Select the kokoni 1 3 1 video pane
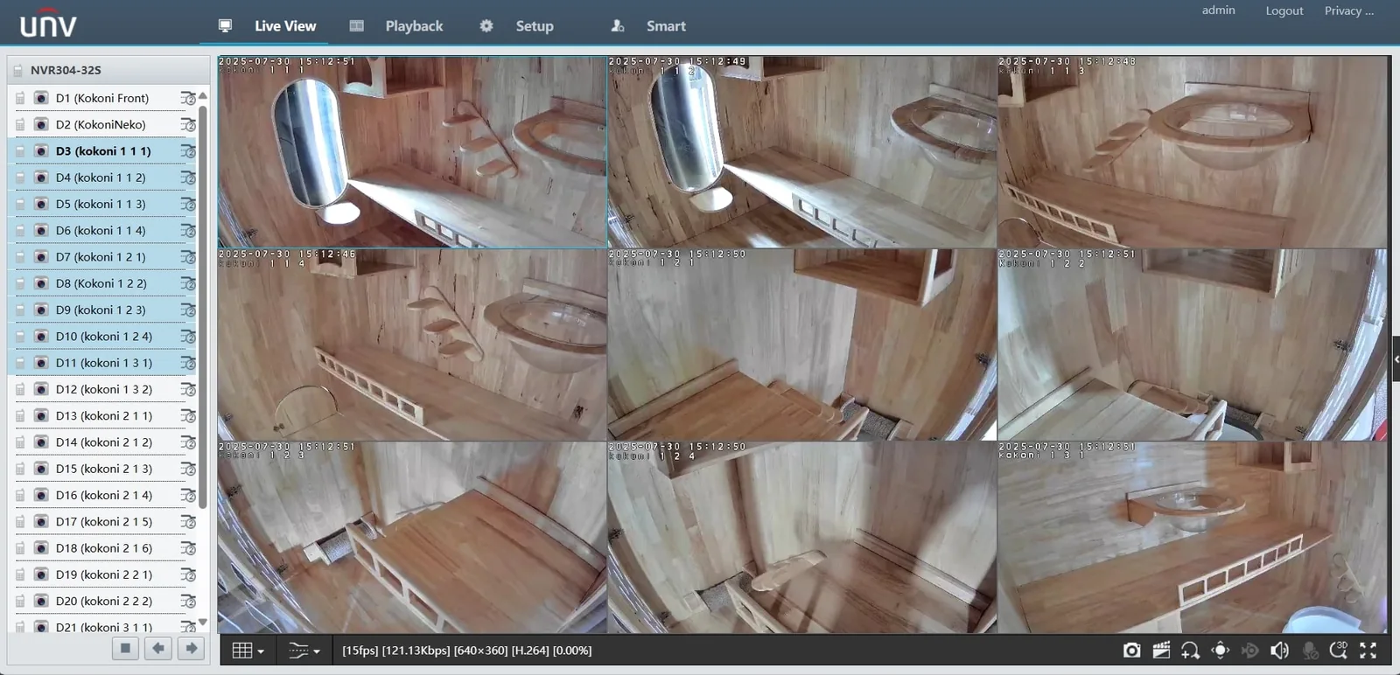1400x675 pixels. point(1193,537)
